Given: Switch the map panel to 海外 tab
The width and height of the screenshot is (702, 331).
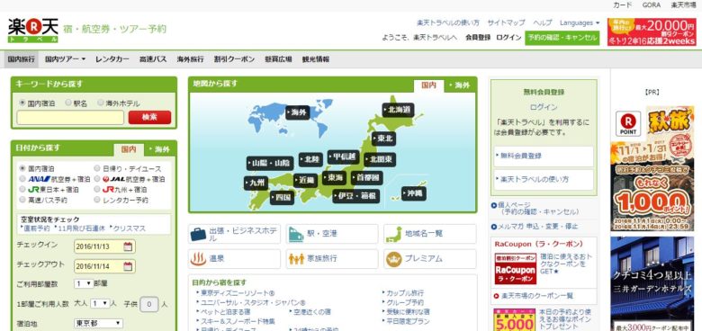Looking at the screenshot, I should (460, 85).
